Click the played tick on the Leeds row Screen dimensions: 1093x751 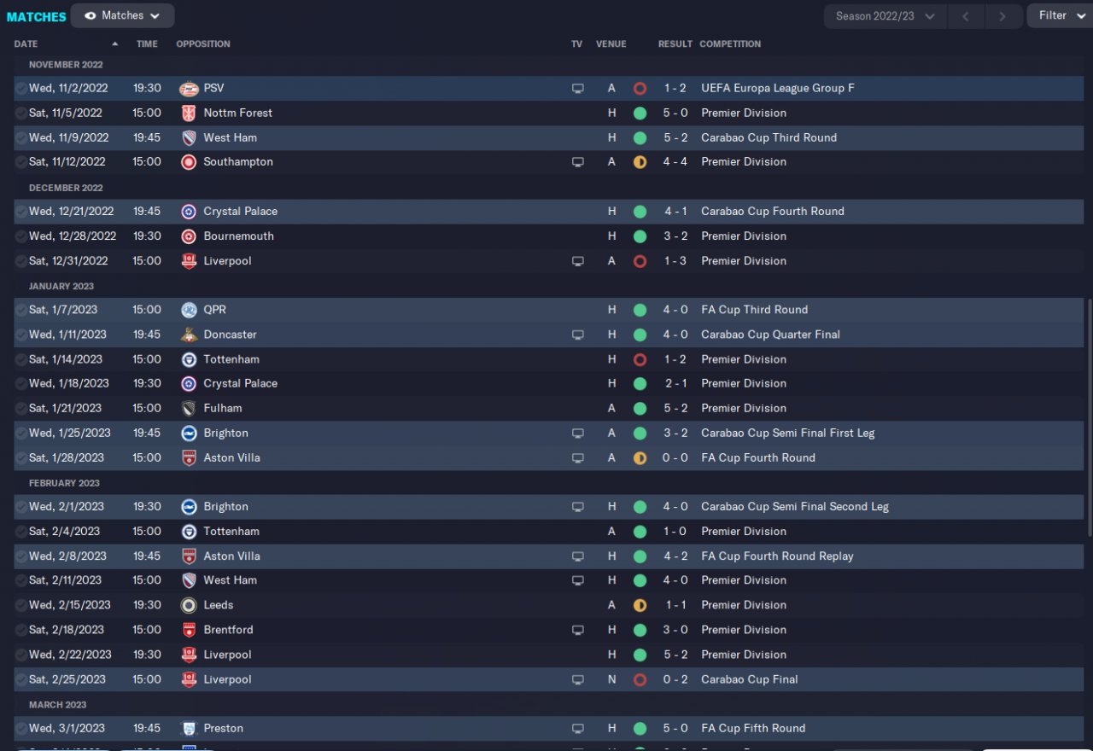(x=20, y=605)
